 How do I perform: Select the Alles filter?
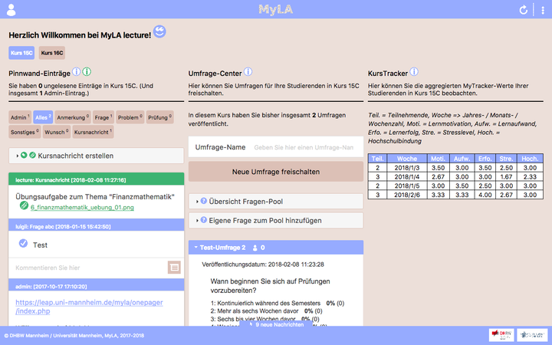[43, 117]
